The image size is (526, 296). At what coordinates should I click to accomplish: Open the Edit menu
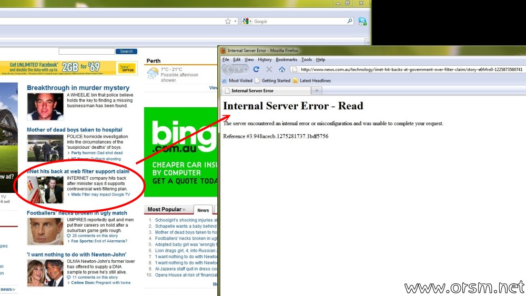click(237, 59)
